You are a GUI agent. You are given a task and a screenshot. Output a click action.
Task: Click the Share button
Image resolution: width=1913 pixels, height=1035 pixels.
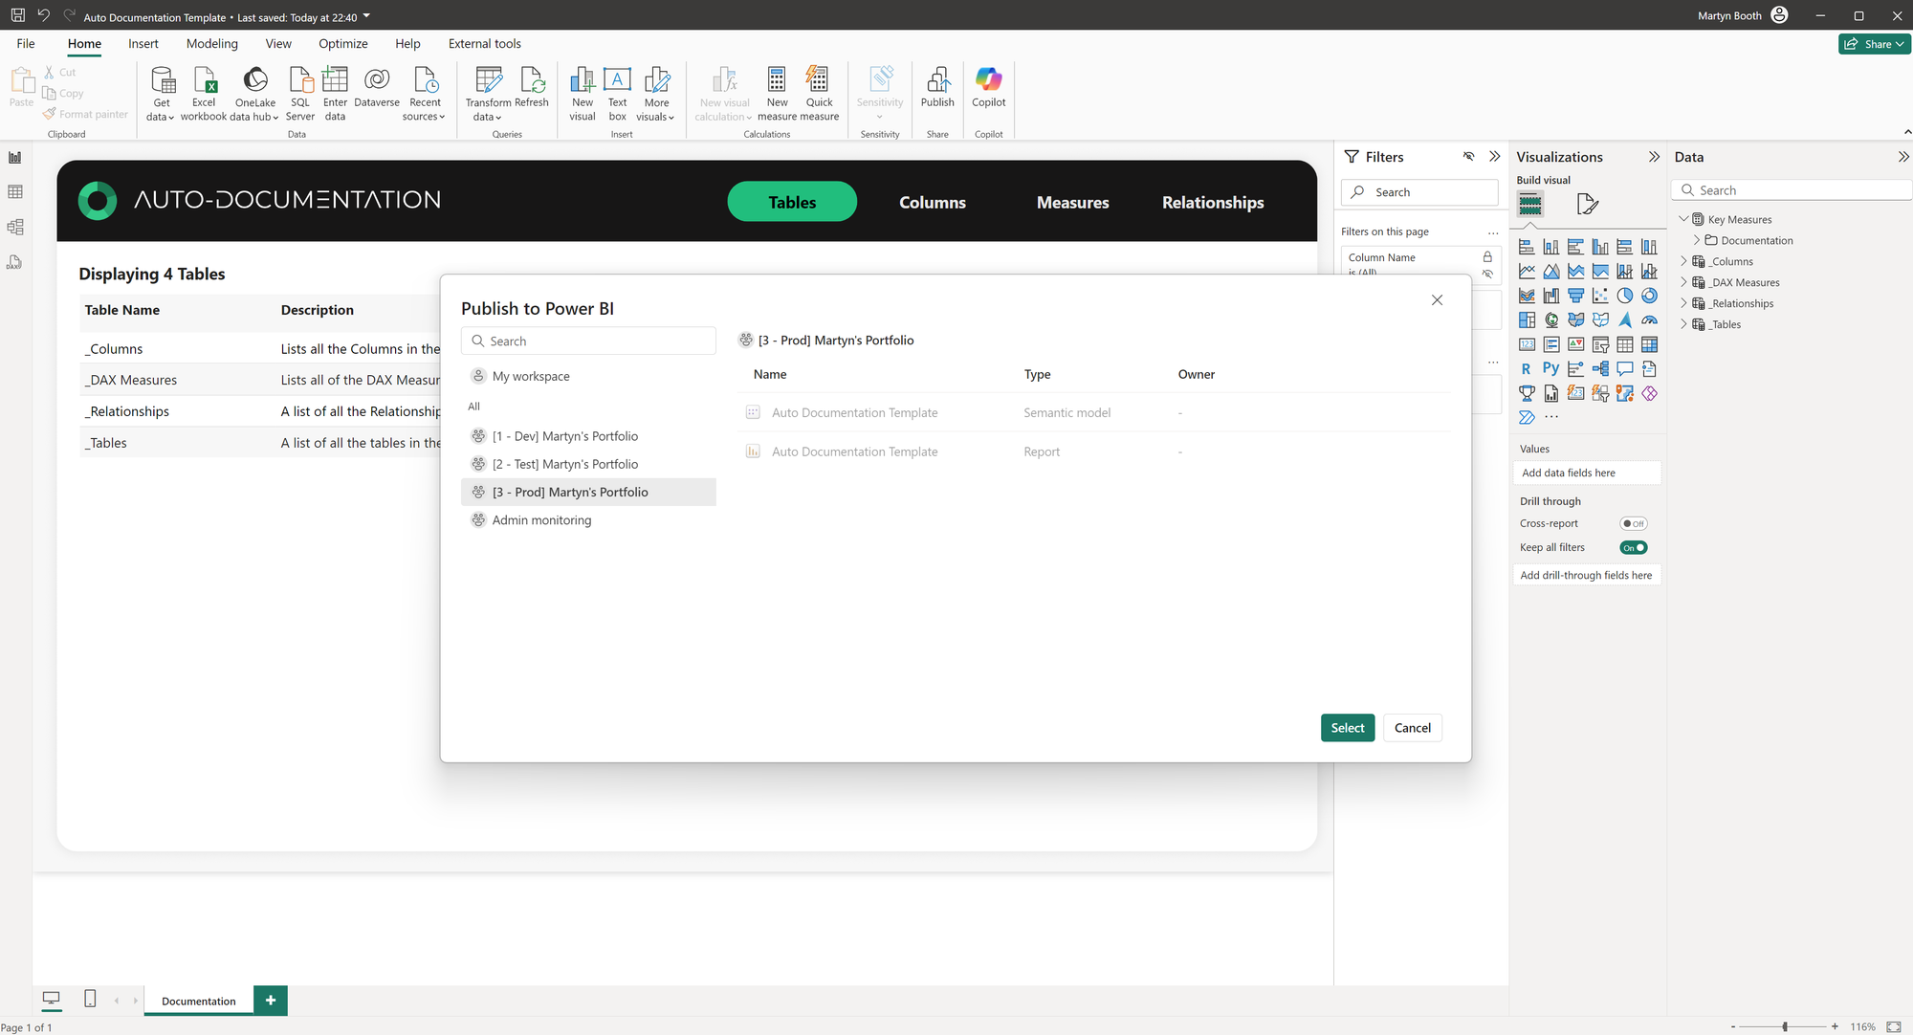tap(1874, 44)
